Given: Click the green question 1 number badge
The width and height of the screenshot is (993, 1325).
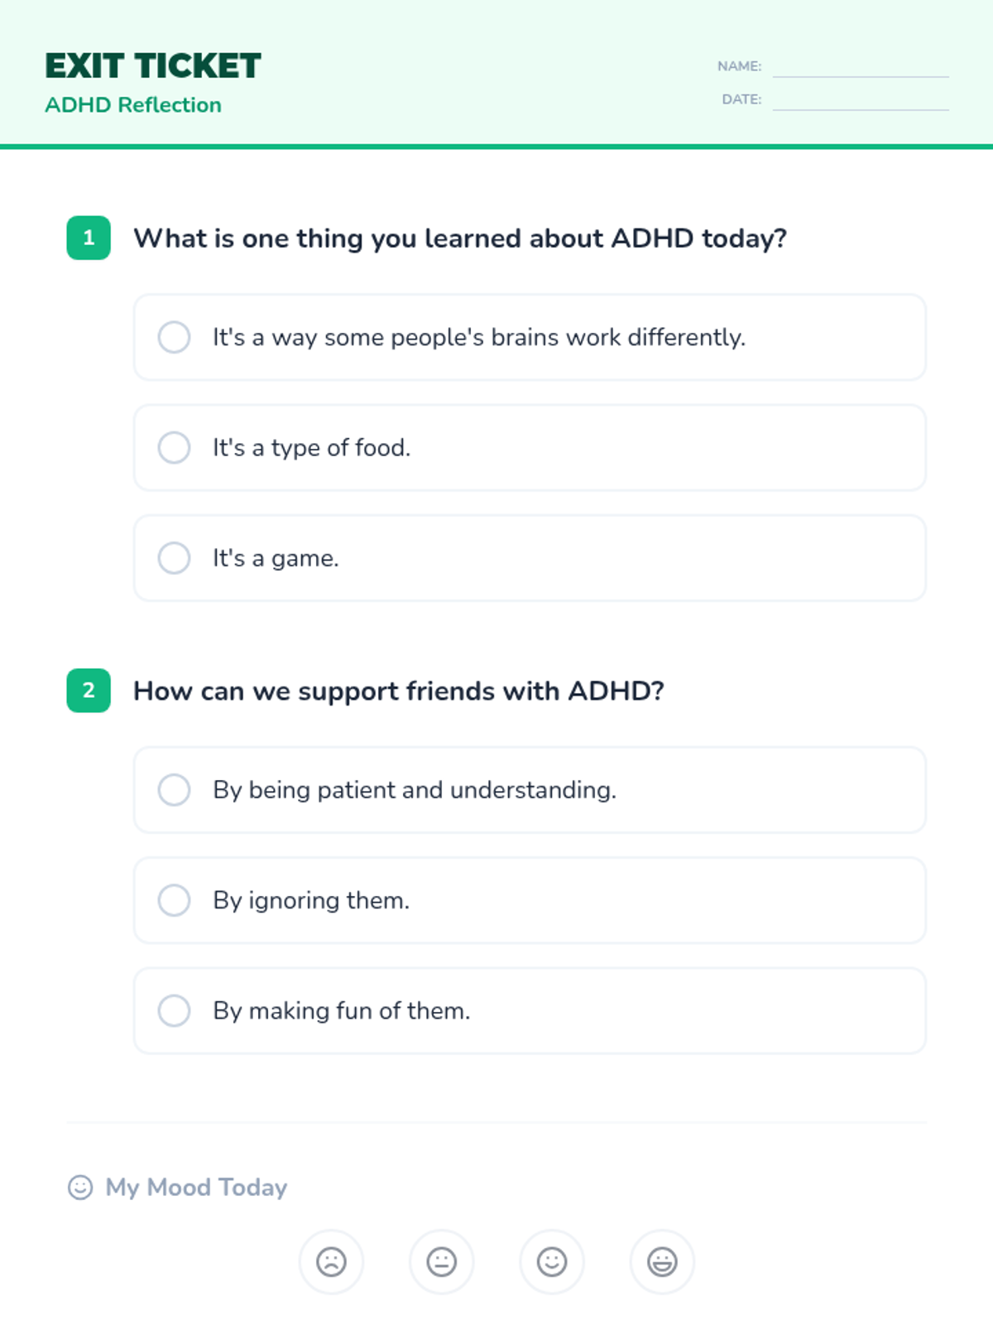Looking at the screenshot, I should tap(89, 238).
